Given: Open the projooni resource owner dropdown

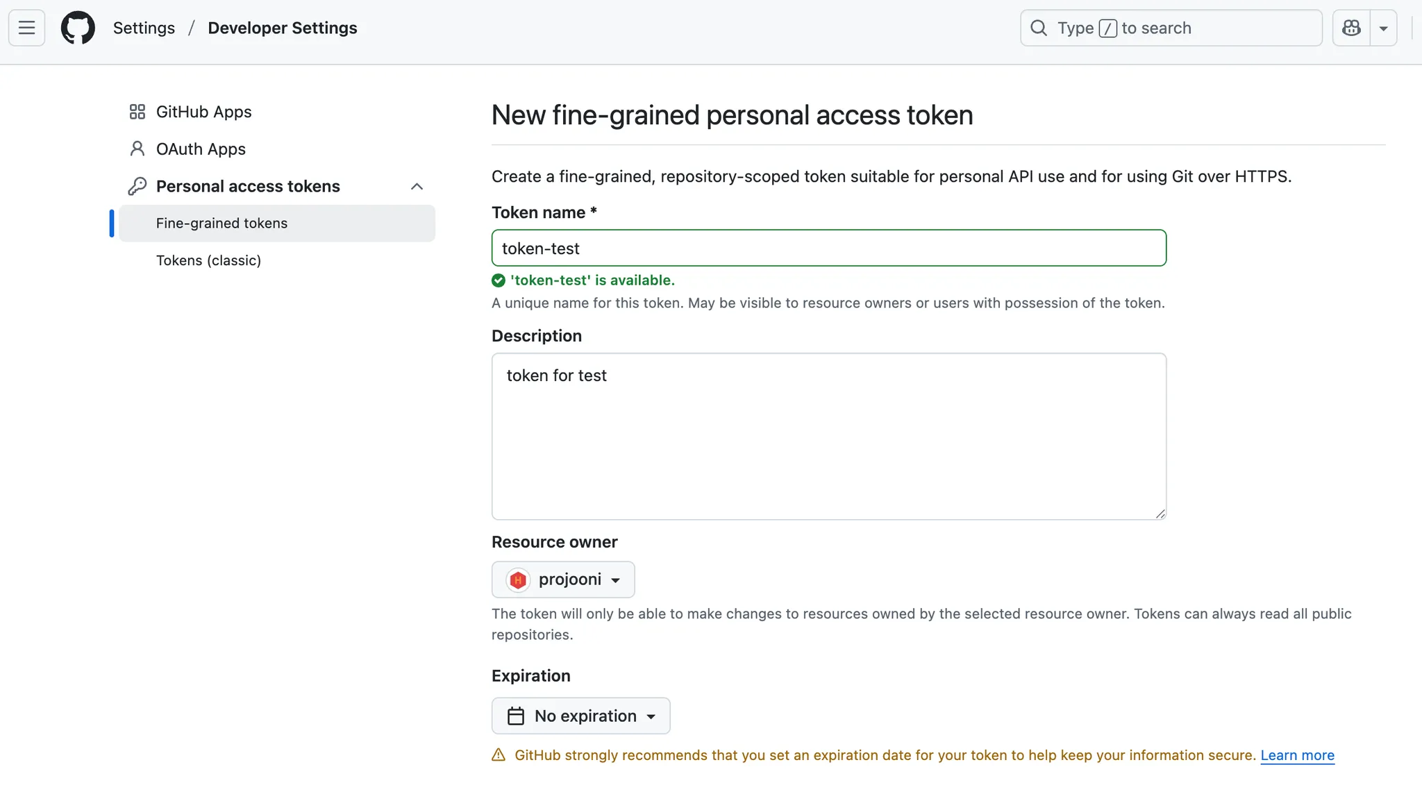Looking at the screenshot, I should (x=563, y=580).
